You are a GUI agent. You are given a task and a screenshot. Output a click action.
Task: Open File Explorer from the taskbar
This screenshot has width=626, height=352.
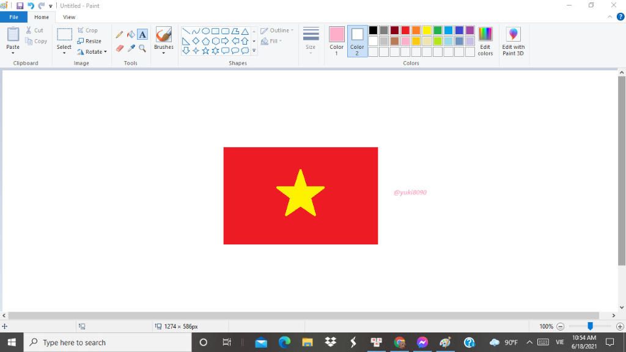pyautogui.click(x=307, y=342)
